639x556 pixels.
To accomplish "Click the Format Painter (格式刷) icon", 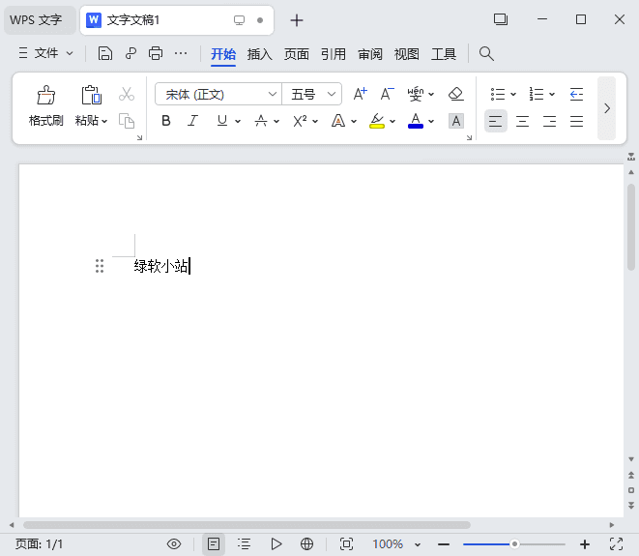I will (45, 96).
